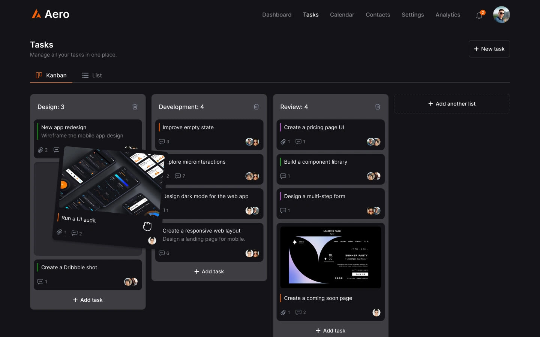540x337 pixels.
Task: Click comment icon on Build a component library
Action: [283, 176]
